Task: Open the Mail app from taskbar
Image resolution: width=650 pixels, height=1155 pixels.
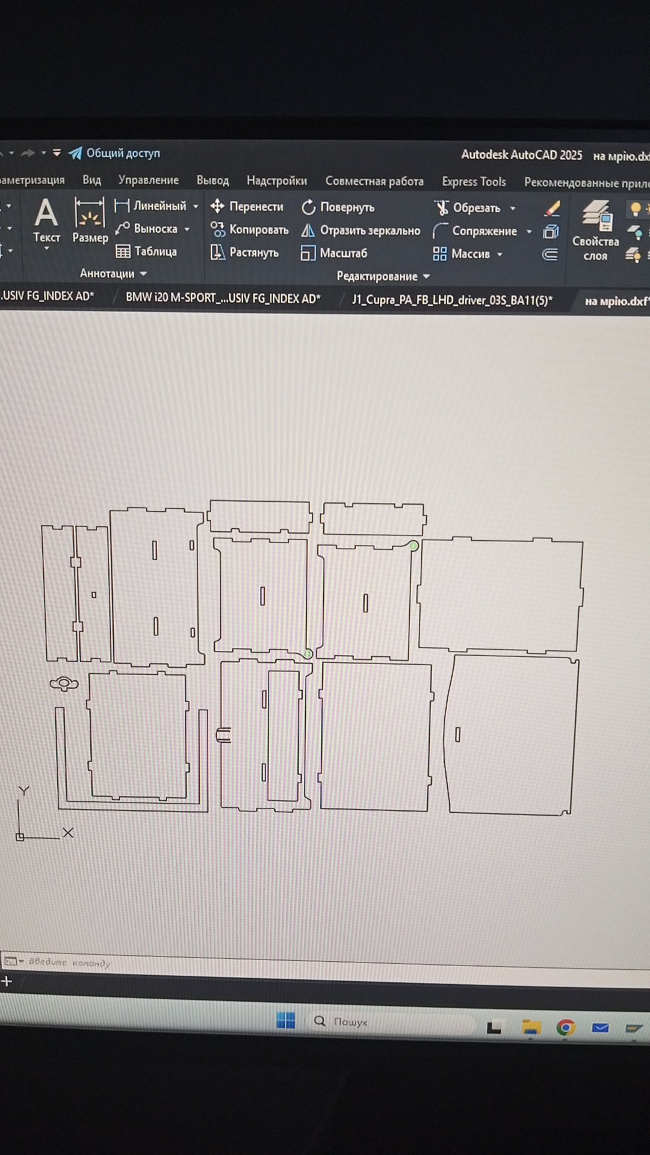Action: click(x=600, y=1028)
